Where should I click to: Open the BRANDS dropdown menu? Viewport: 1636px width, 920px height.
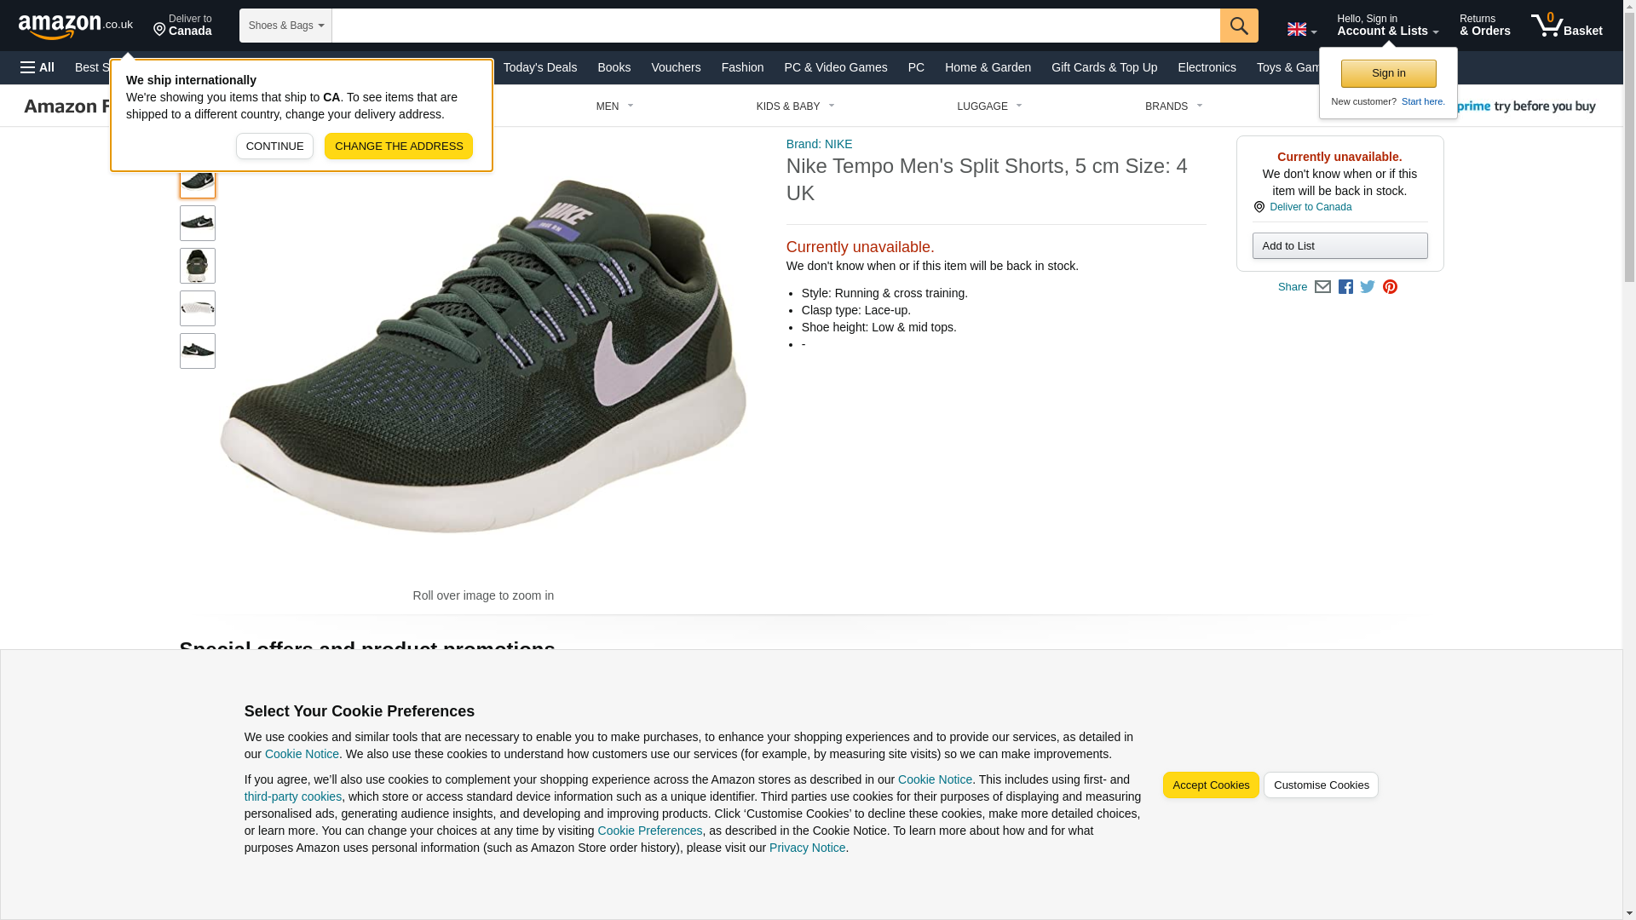(1172, 106)
